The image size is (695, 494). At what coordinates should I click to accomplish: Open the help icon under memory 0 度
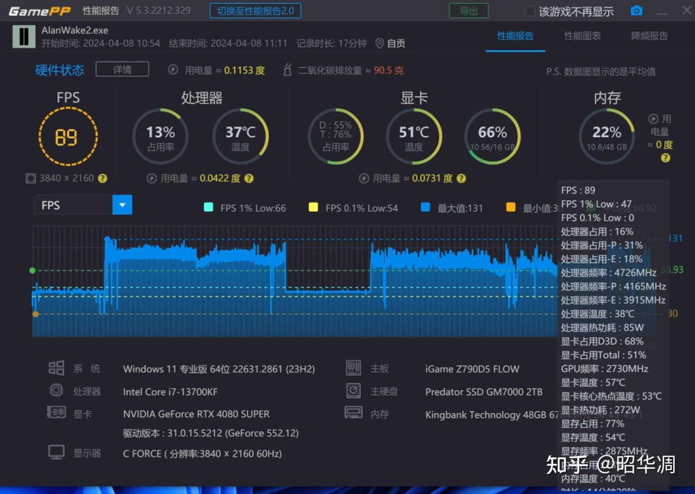(665, 158)
